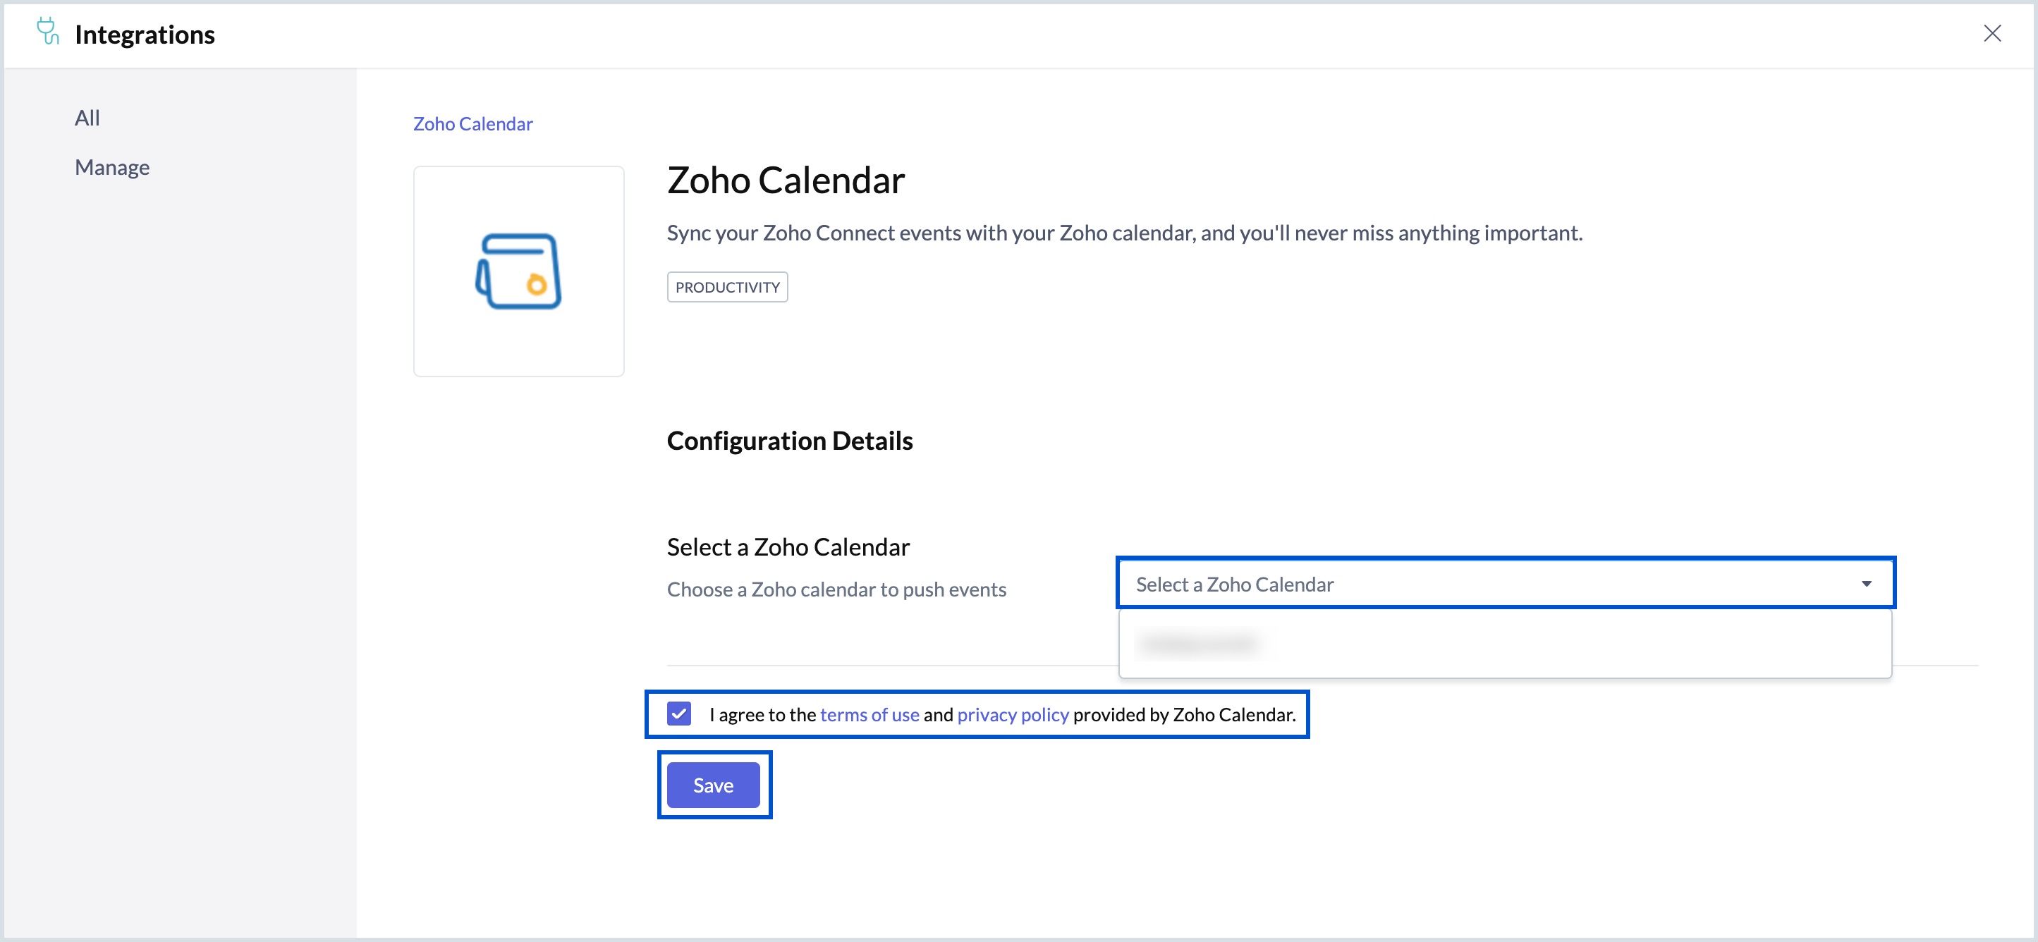Screen dimensions: 2038x942
Task: Follow the Zoho Calendar breadcrumb link
Action: pyautogui.click(x=472, y=123)
